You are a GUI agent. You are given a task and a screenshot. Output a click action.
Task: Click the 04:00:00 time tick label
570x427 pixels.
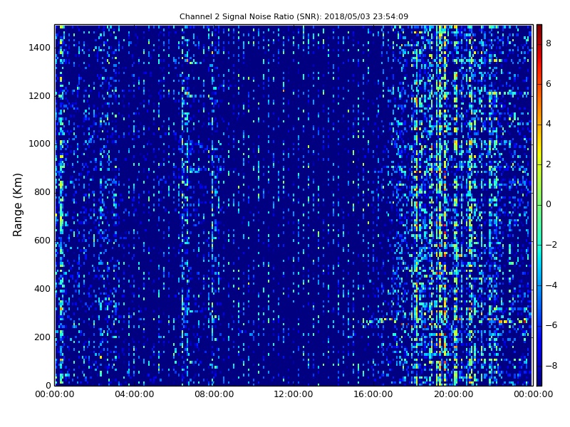point(134,394)
